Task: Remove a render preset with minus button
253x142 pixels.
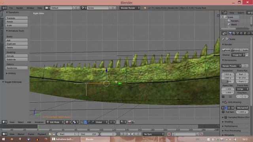Action: click(x=247, y=66)
